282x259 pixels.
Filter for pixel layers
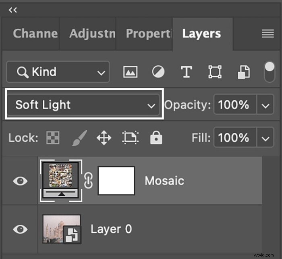(131, 72)
